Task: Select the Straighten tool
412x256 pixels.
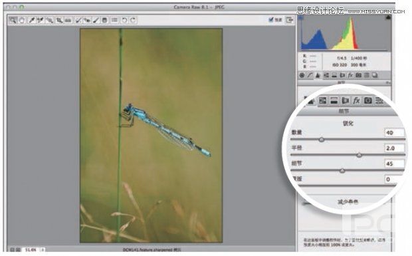Action: point(68,20)
